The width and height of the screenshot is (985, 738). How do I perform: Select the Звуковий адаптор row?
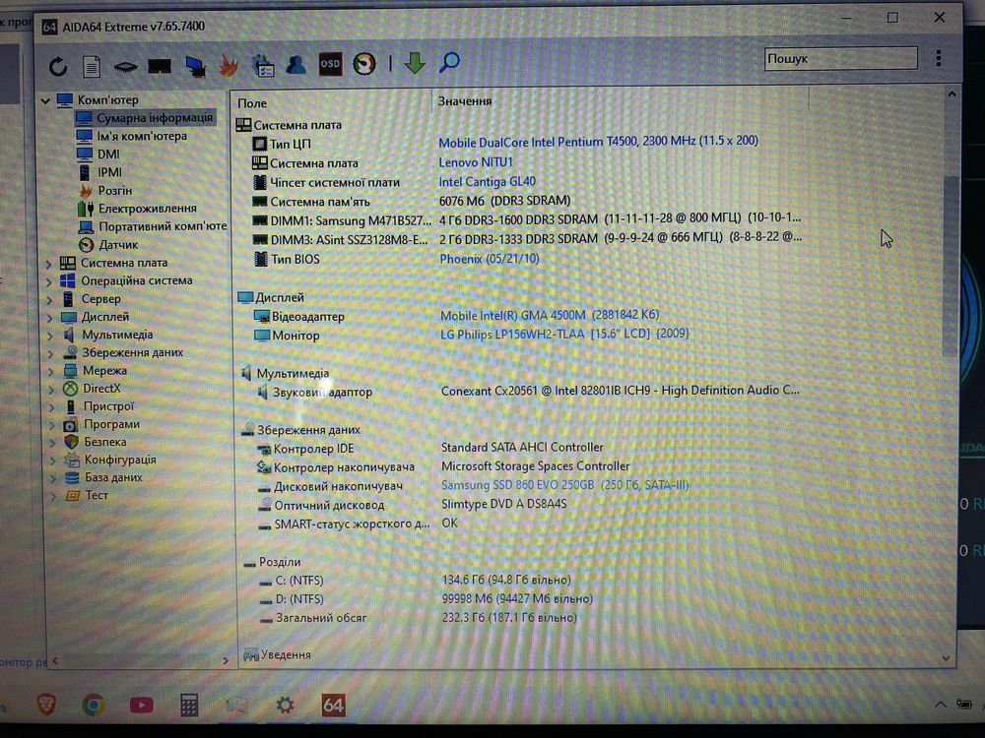pos(528,392)
